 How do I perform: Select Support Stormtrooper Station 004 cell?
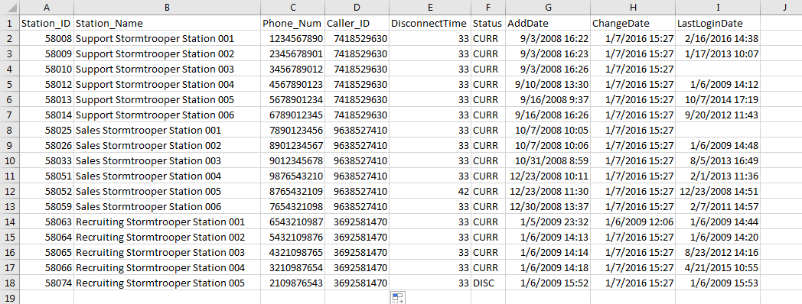point(167,84)
